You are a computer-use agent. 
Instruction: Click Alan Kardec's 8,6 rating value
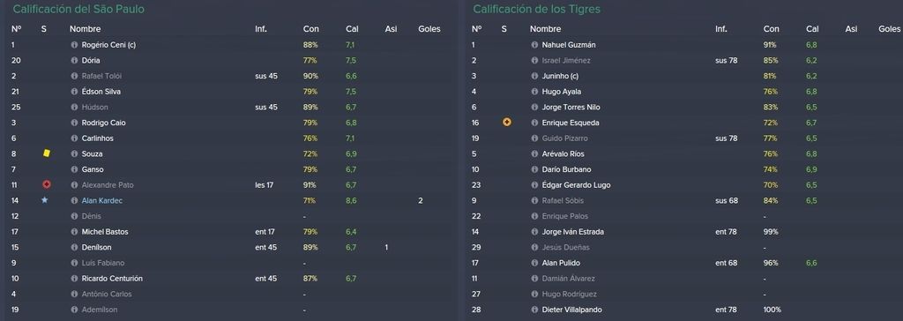point(351,200)
